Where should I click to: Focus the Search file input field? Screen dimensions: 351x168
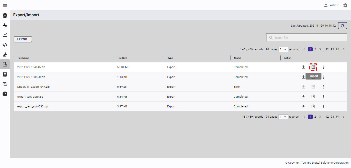[x=307, y=38]
